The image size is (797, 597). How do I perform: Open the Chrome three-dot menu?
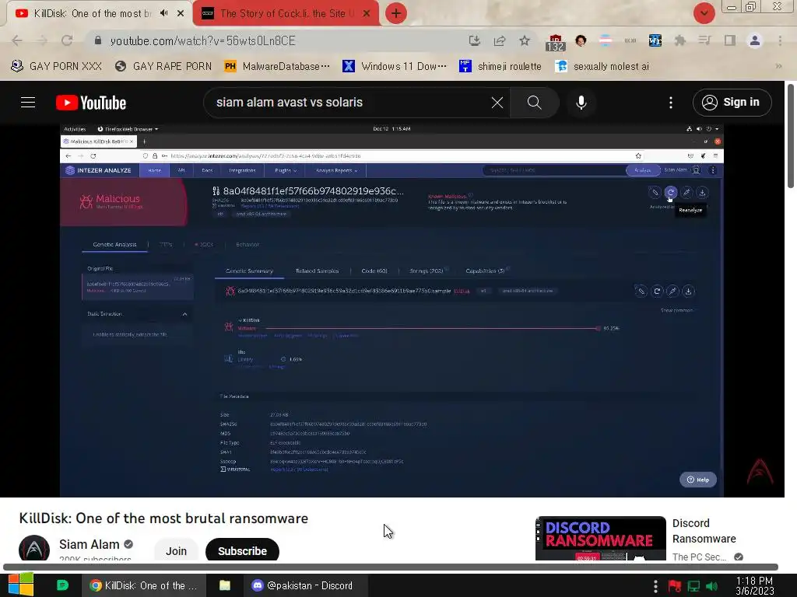tap(780, 40)
